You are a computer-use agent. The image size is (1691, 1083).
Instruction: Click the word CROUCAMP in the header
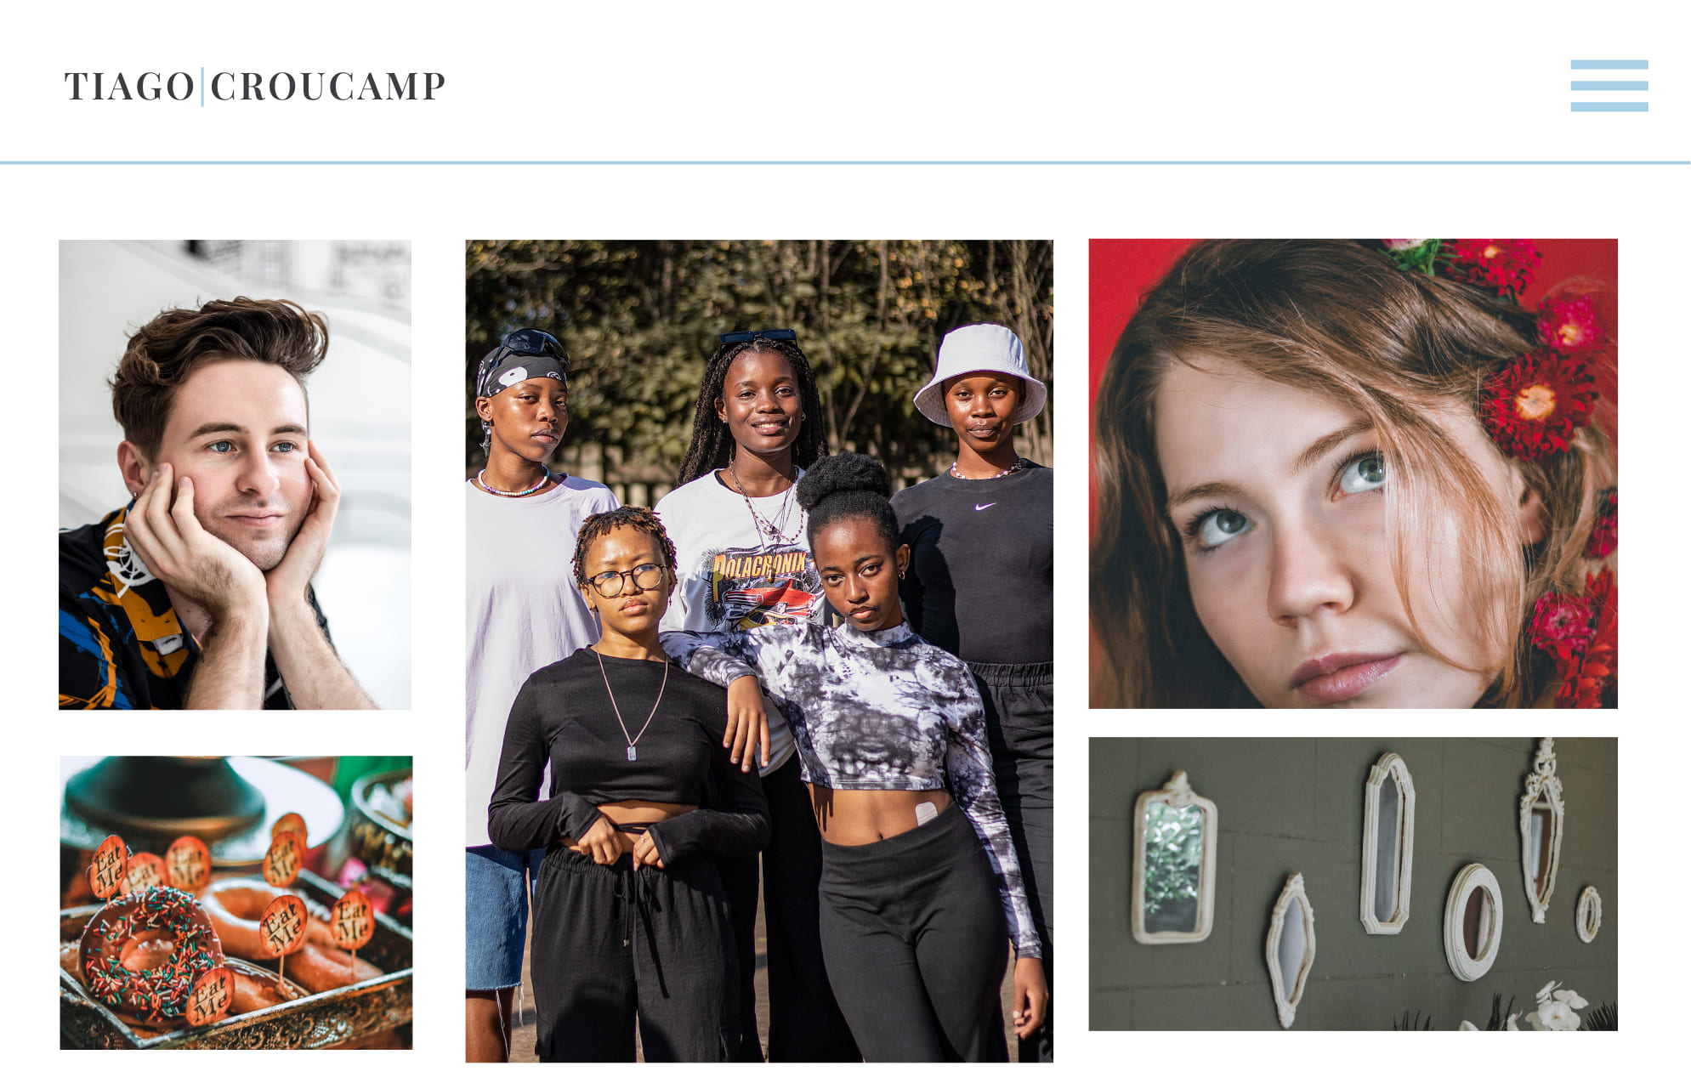tap(328, 87)
